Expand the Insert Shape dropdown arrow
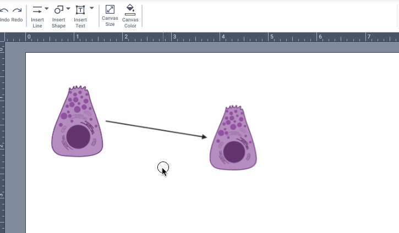Image resolution: width=399 pixels, height=233 pixels. coord(68,9)
